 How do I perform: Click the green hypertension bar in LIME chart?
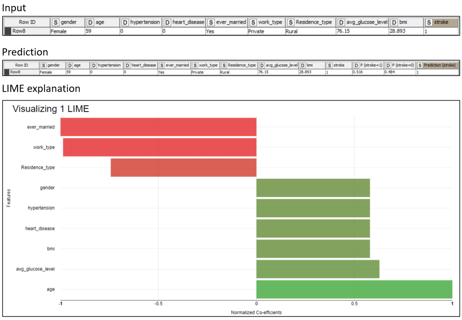(313, 208)
